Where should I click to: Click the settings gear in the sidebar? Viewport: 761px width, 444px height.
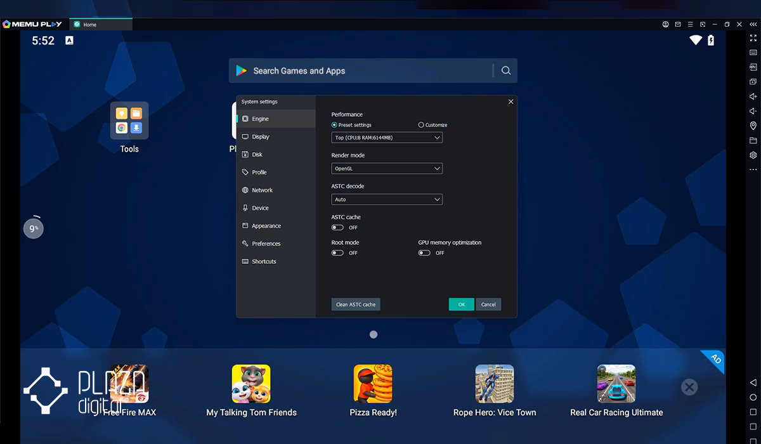pos(753,155)
